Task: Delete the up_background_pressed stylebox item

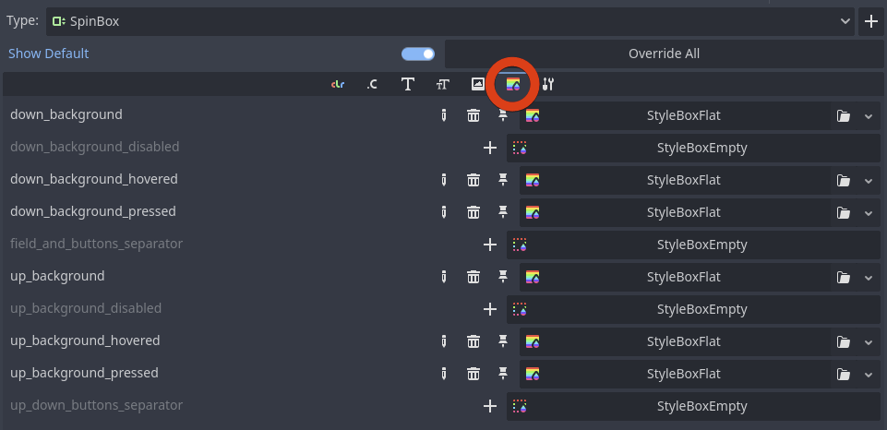Action: click(473, 374)
